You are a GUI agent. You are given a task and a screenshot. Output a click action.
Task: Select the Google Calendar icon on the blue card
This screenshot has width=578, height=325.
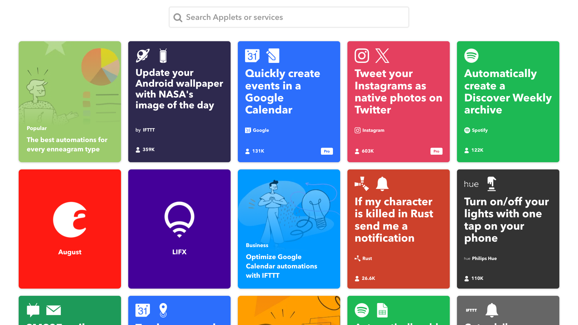(252, 55)
